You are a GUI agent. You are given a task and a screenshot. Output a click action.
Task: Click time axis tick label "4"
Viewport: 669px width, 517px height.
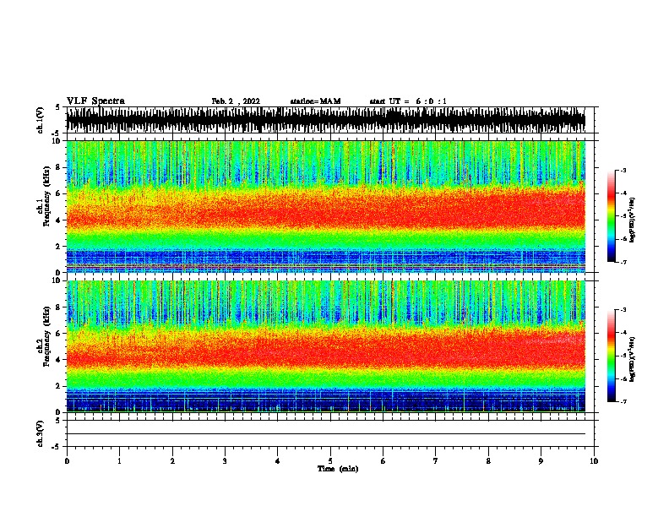tap(278, 461)
